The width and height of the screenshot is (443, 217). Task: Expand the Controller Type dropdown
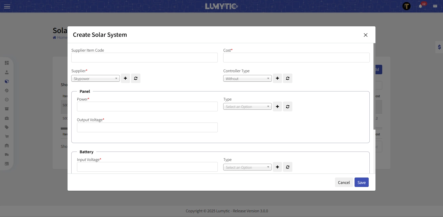[247, 79]
